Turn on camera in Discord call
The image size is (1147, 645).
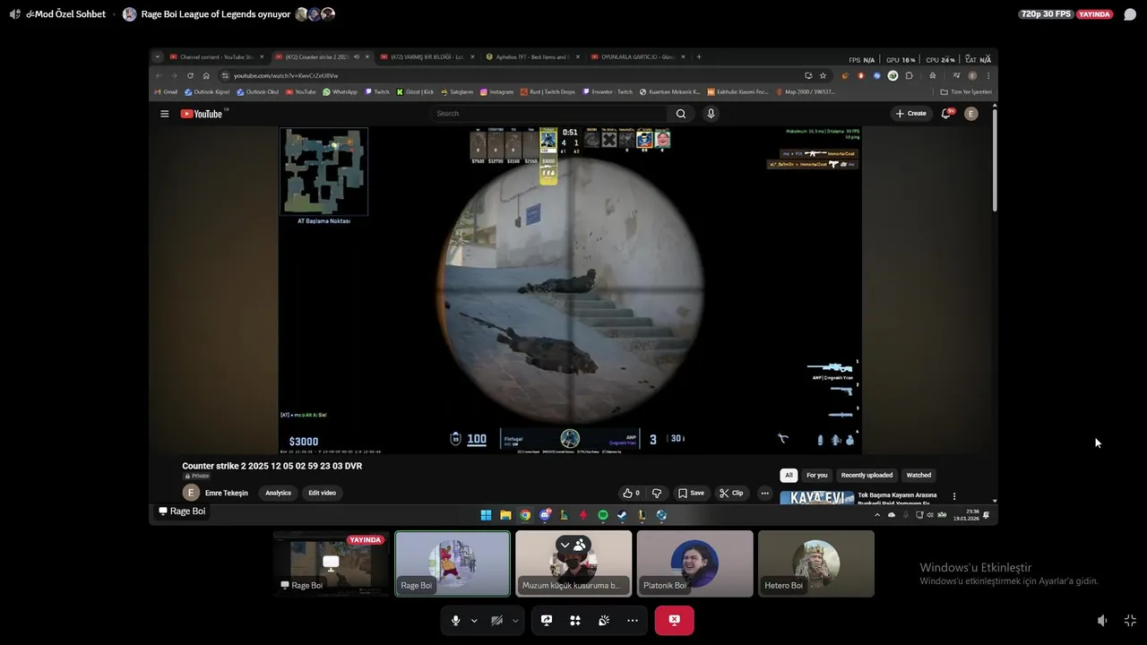click(496, 620)
